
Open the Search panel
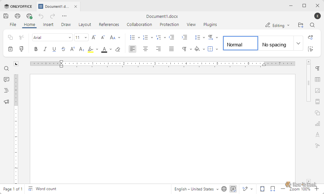tap(6, 68)
